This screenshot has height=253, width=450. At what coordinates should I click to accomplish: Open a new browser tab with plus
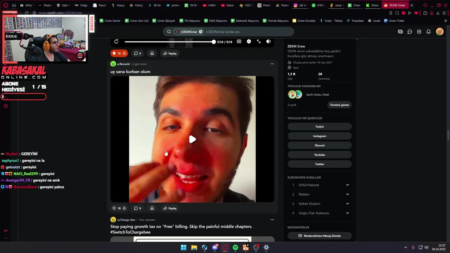tap(412, 5)
